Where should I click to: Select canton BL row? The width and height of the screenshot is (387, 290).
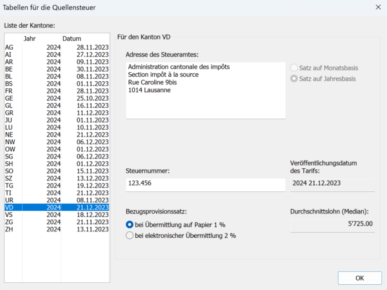click(57, 76)
